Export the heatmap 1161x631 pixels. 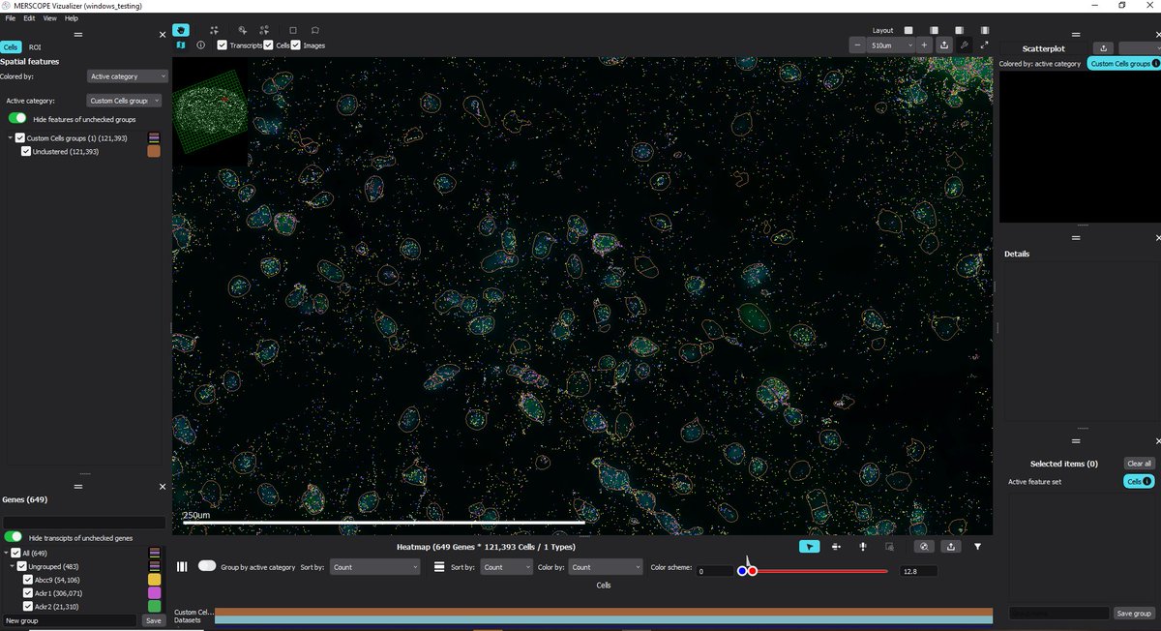pyautogui.click(x=951, y=546)
